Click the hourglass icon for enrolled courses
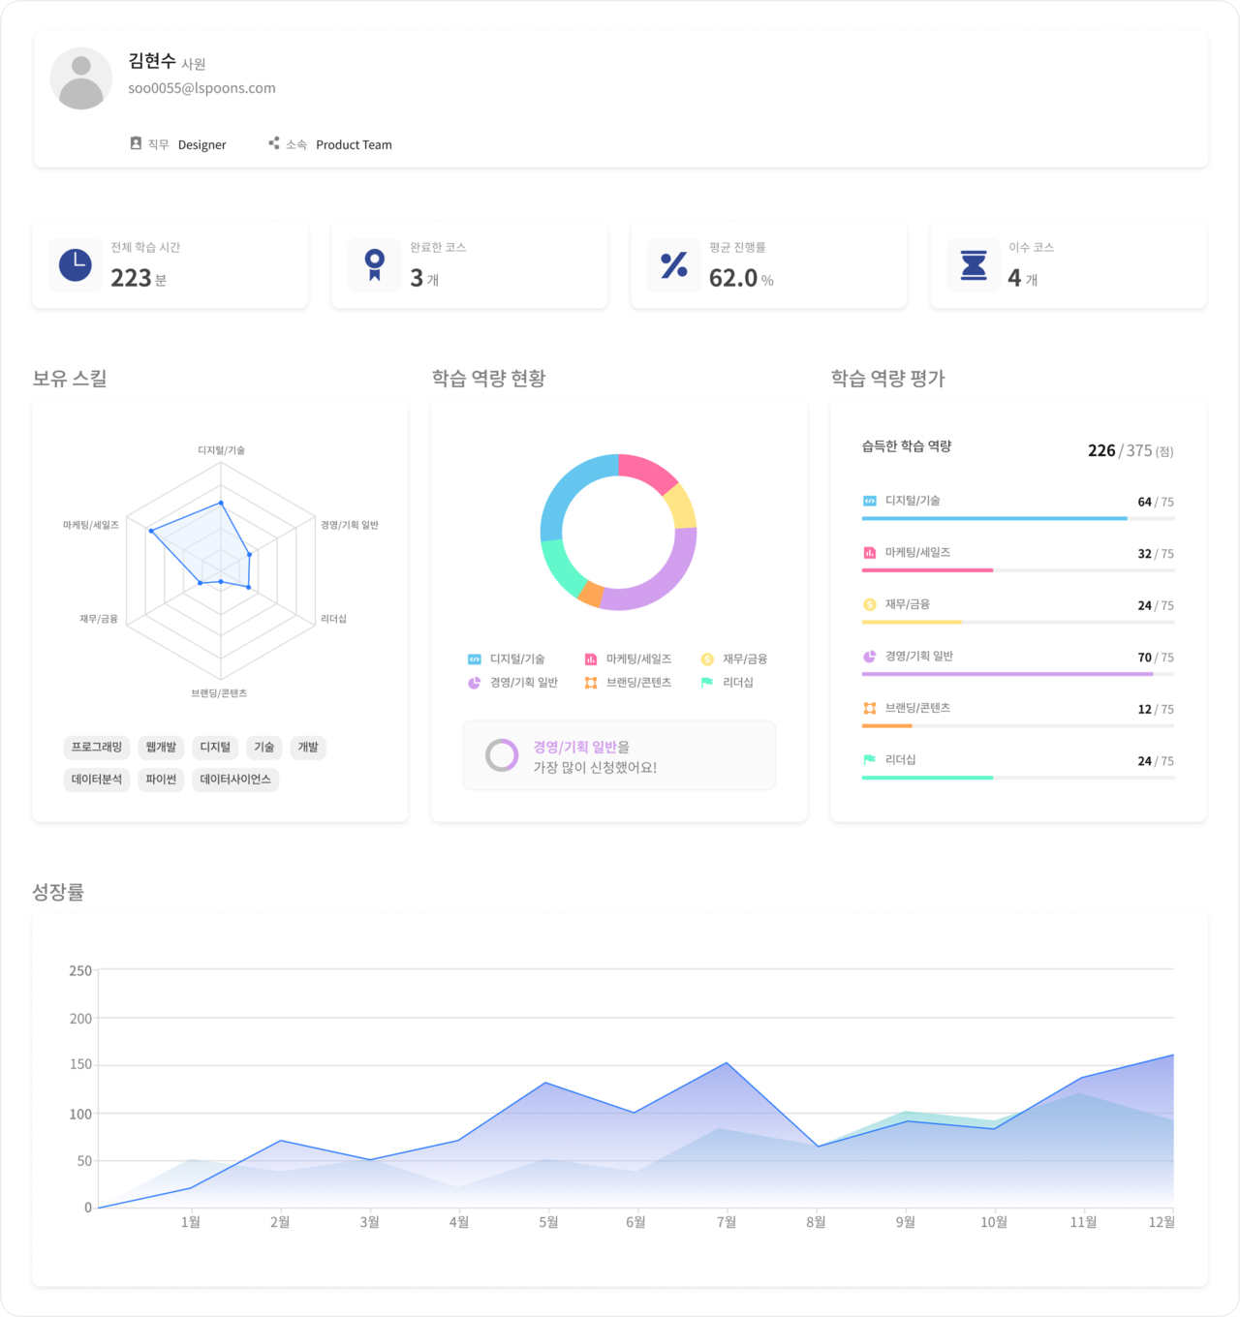This screenshot has width=1240, height=1317. click(974, 265)
